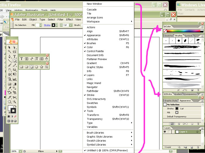This screenshot has width=205, height=153.
Task: Select the Scissors tool
Action: coord(15,97)
